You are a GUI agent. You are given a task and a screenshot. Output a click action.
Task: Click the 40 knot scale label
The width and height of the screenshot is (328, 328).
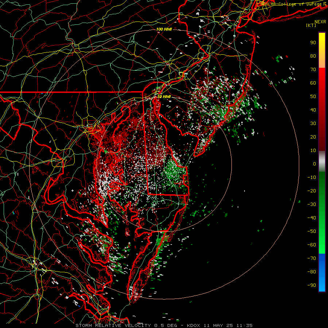pos(313,110)
